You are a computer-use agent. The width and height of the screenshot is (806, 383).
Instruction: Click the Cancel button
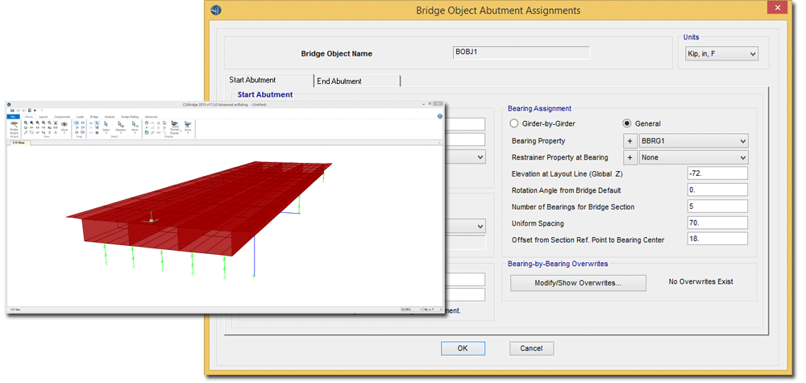pyautogui.click(x=531, y=348)
